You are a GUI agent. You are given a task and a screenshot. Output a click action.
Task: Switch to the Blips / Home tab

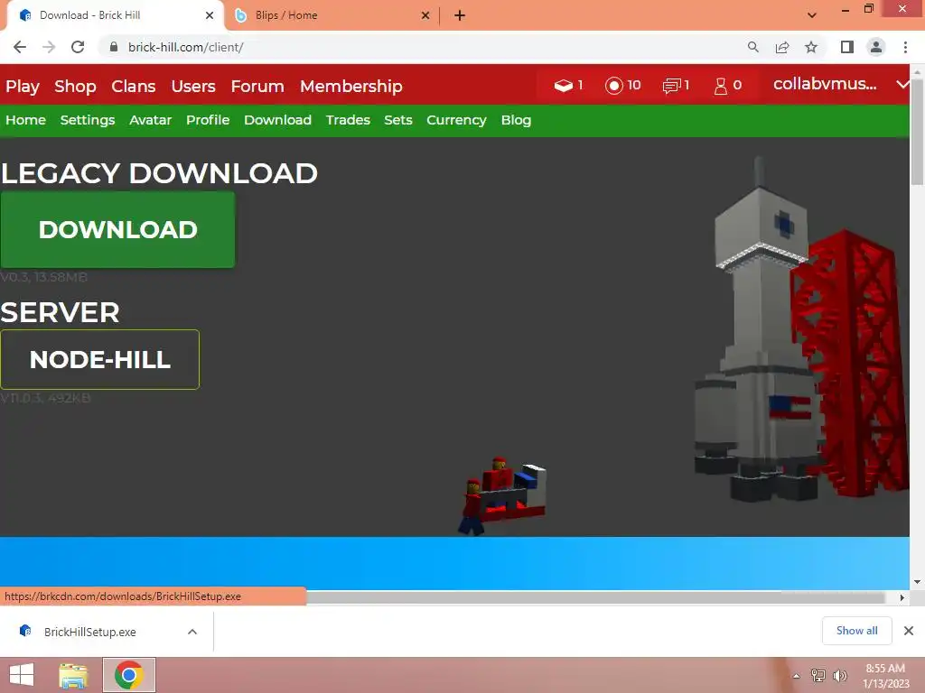click(x=331, y=15)
